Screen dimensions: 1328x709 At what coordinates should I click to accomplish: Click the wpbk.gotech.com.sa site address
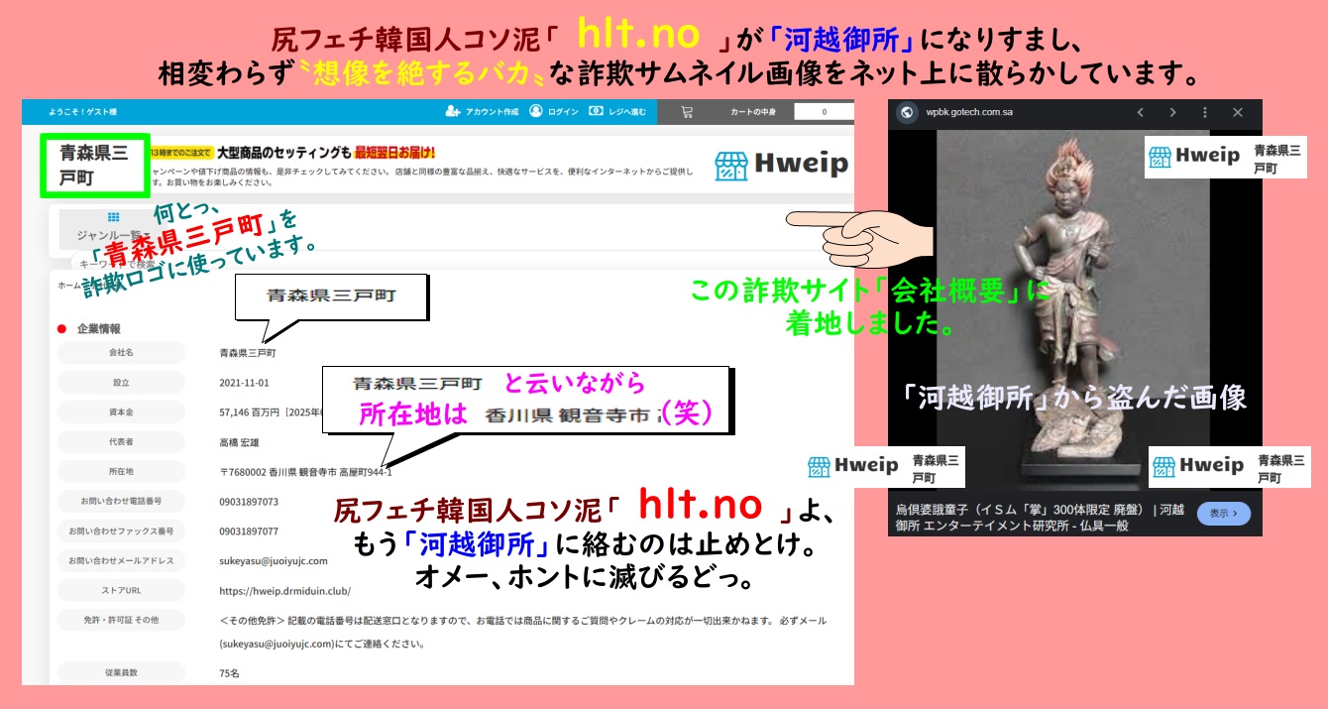(970, 112)
